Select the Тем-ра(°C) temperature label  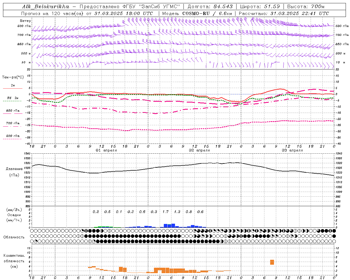click(x=13, y=77)
